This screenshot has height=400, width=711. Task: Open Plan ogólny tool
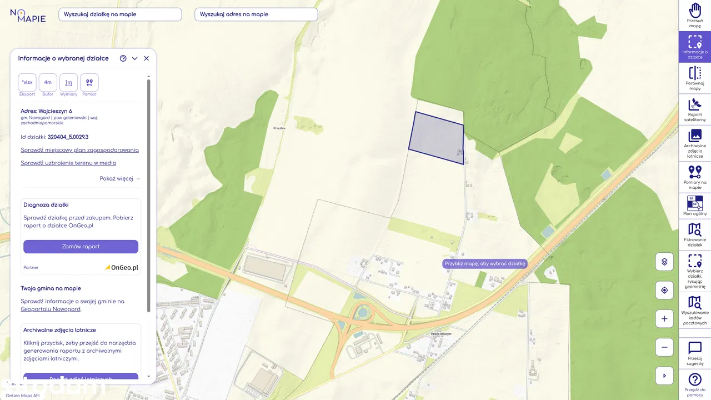(695, 206)
